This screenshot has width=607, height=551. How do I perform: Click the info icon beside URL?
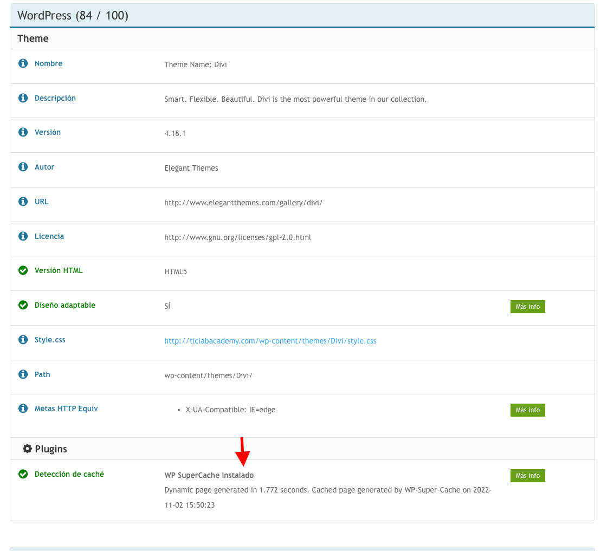pos(23,201)
